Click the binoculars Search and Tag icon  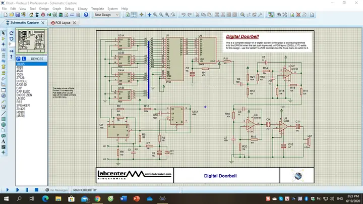(279, 15)
